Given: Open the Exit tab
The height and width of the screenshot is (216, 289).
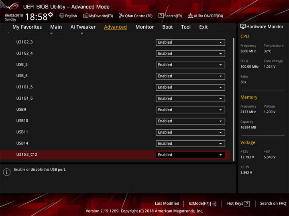Looking at the screenshot, I should pyautogui.click(x=203, y=27).
